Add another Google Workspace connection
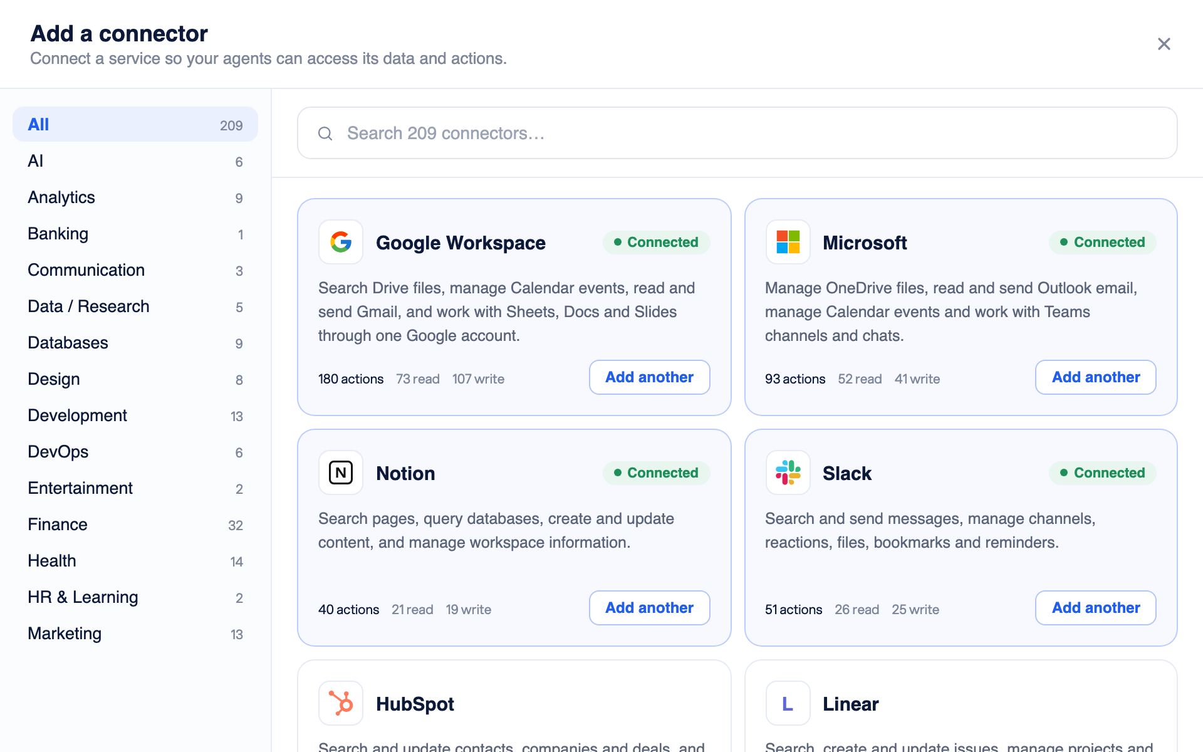 click(649, 377)
